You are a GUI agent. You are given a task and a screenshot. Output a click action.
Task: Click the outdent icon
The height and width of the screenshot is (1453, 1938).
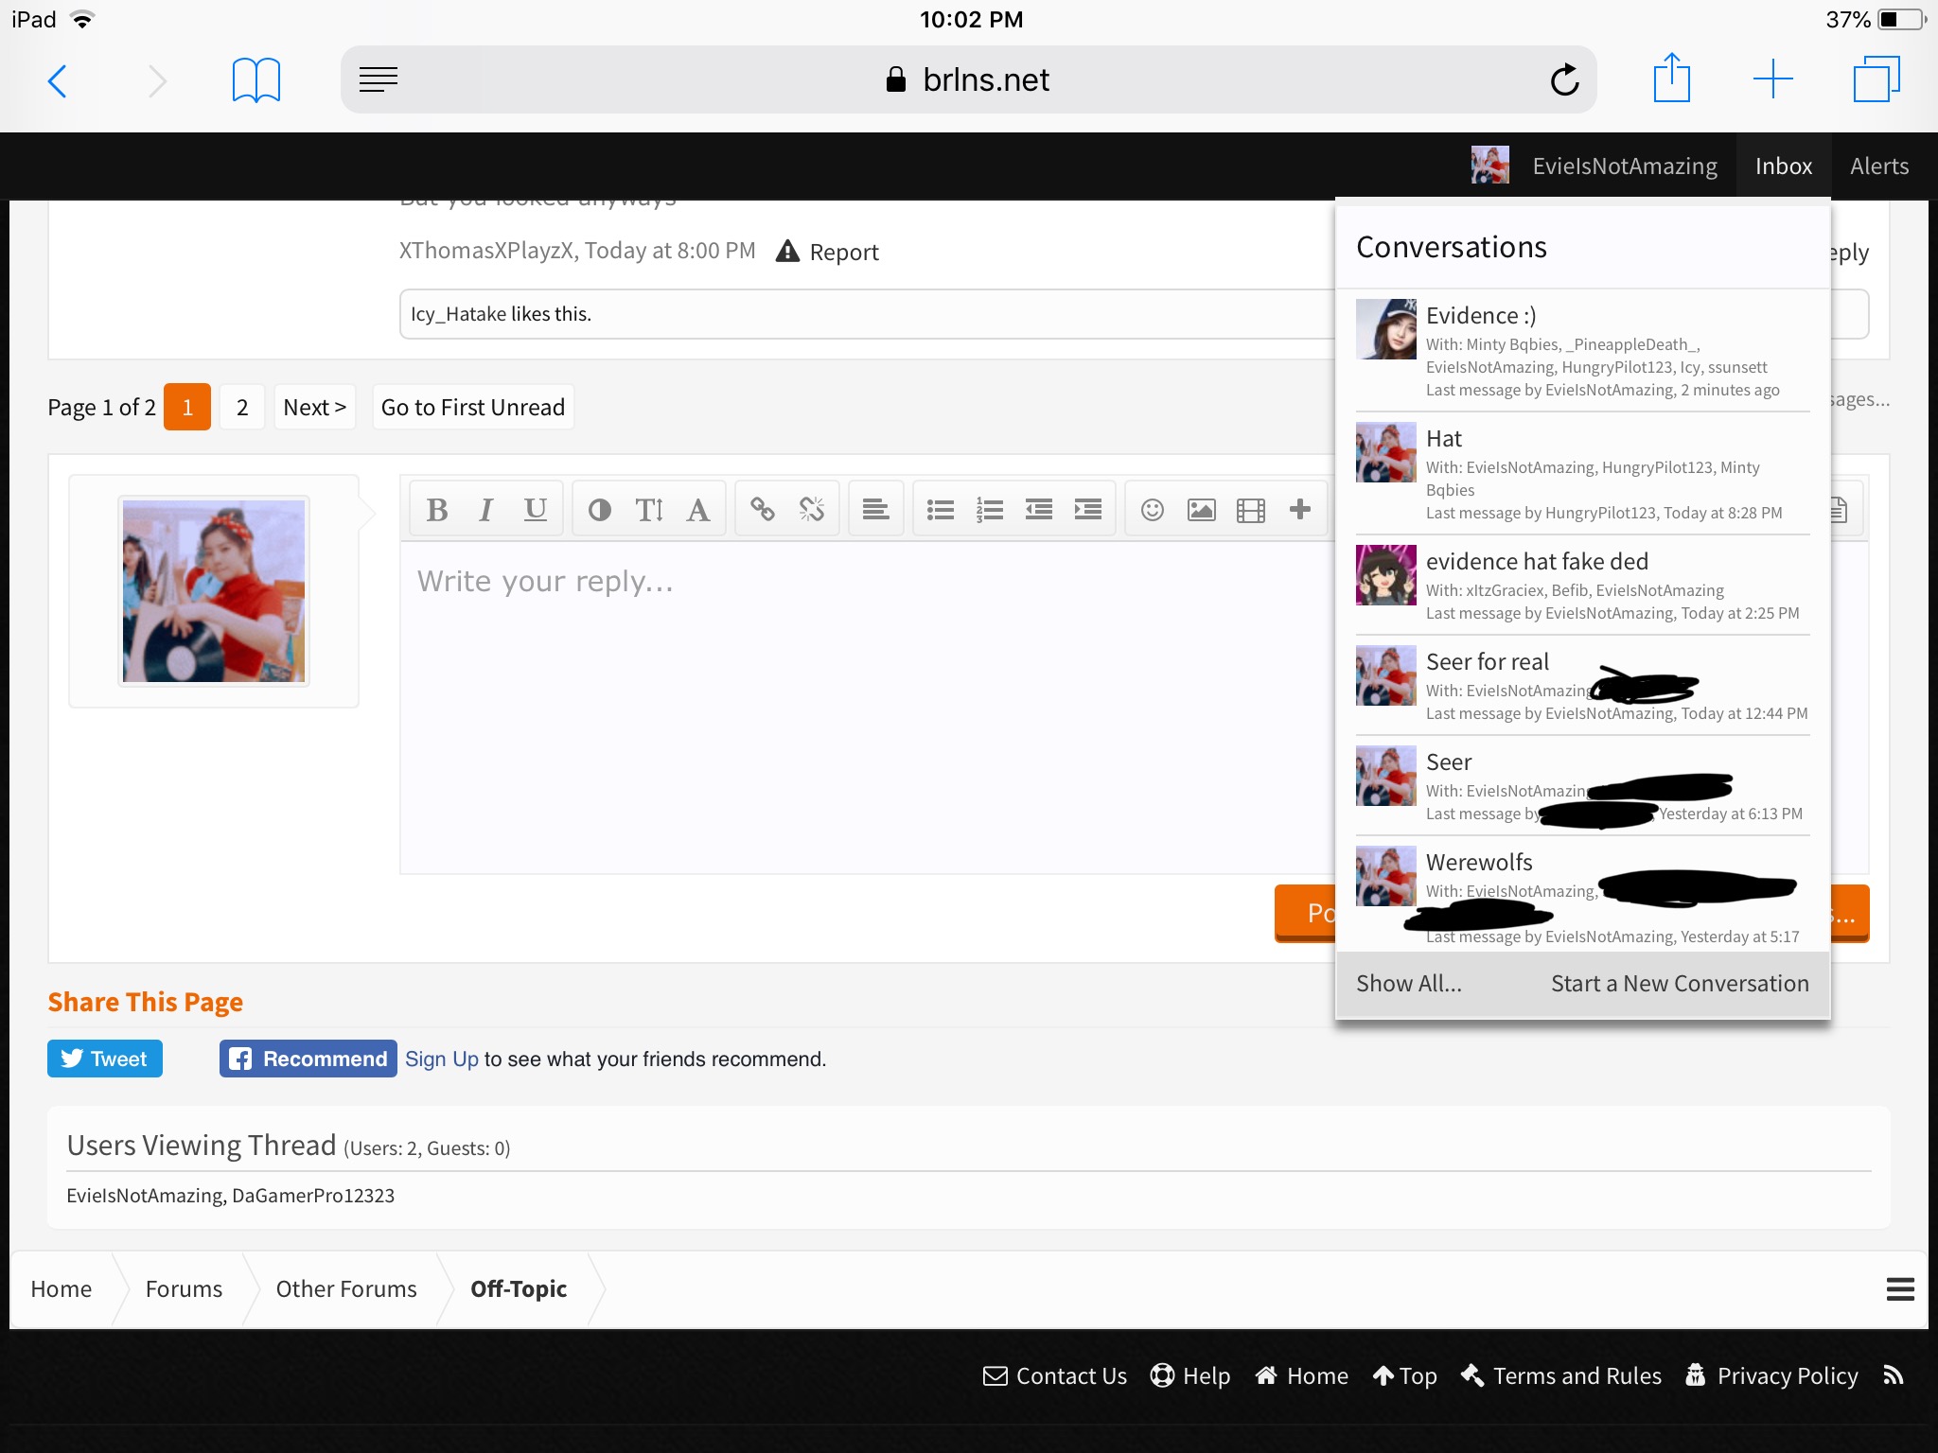click(1039, 510)
